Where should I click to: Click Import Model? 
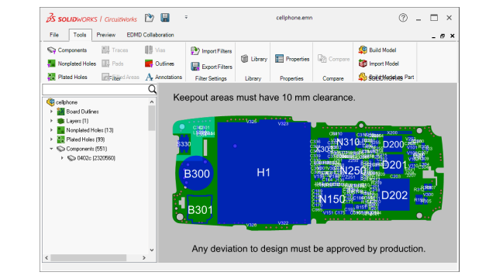[378, 64]
